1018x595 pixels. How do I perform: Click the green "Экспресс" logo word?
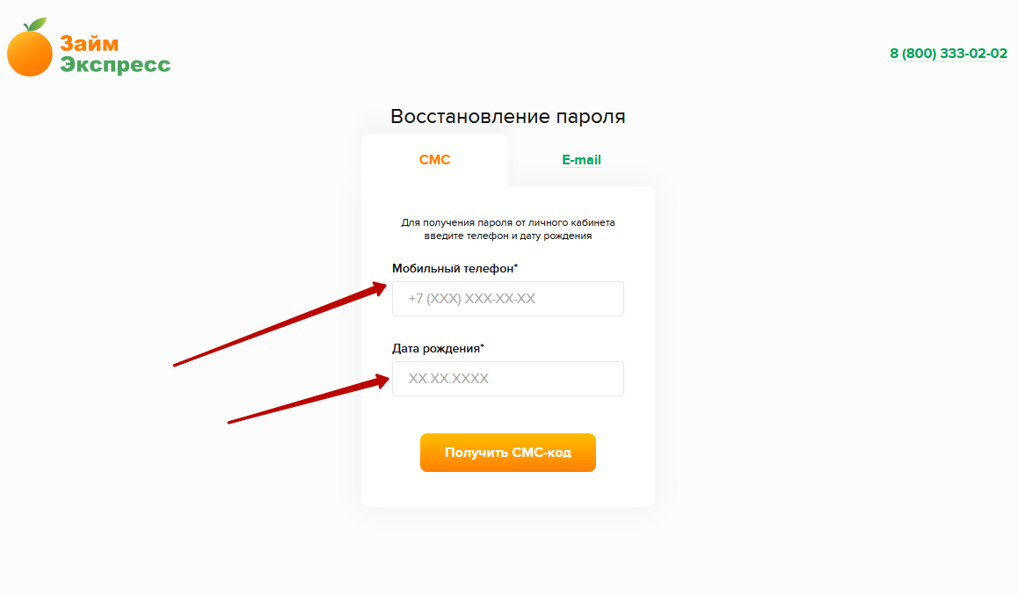(115, 64)
